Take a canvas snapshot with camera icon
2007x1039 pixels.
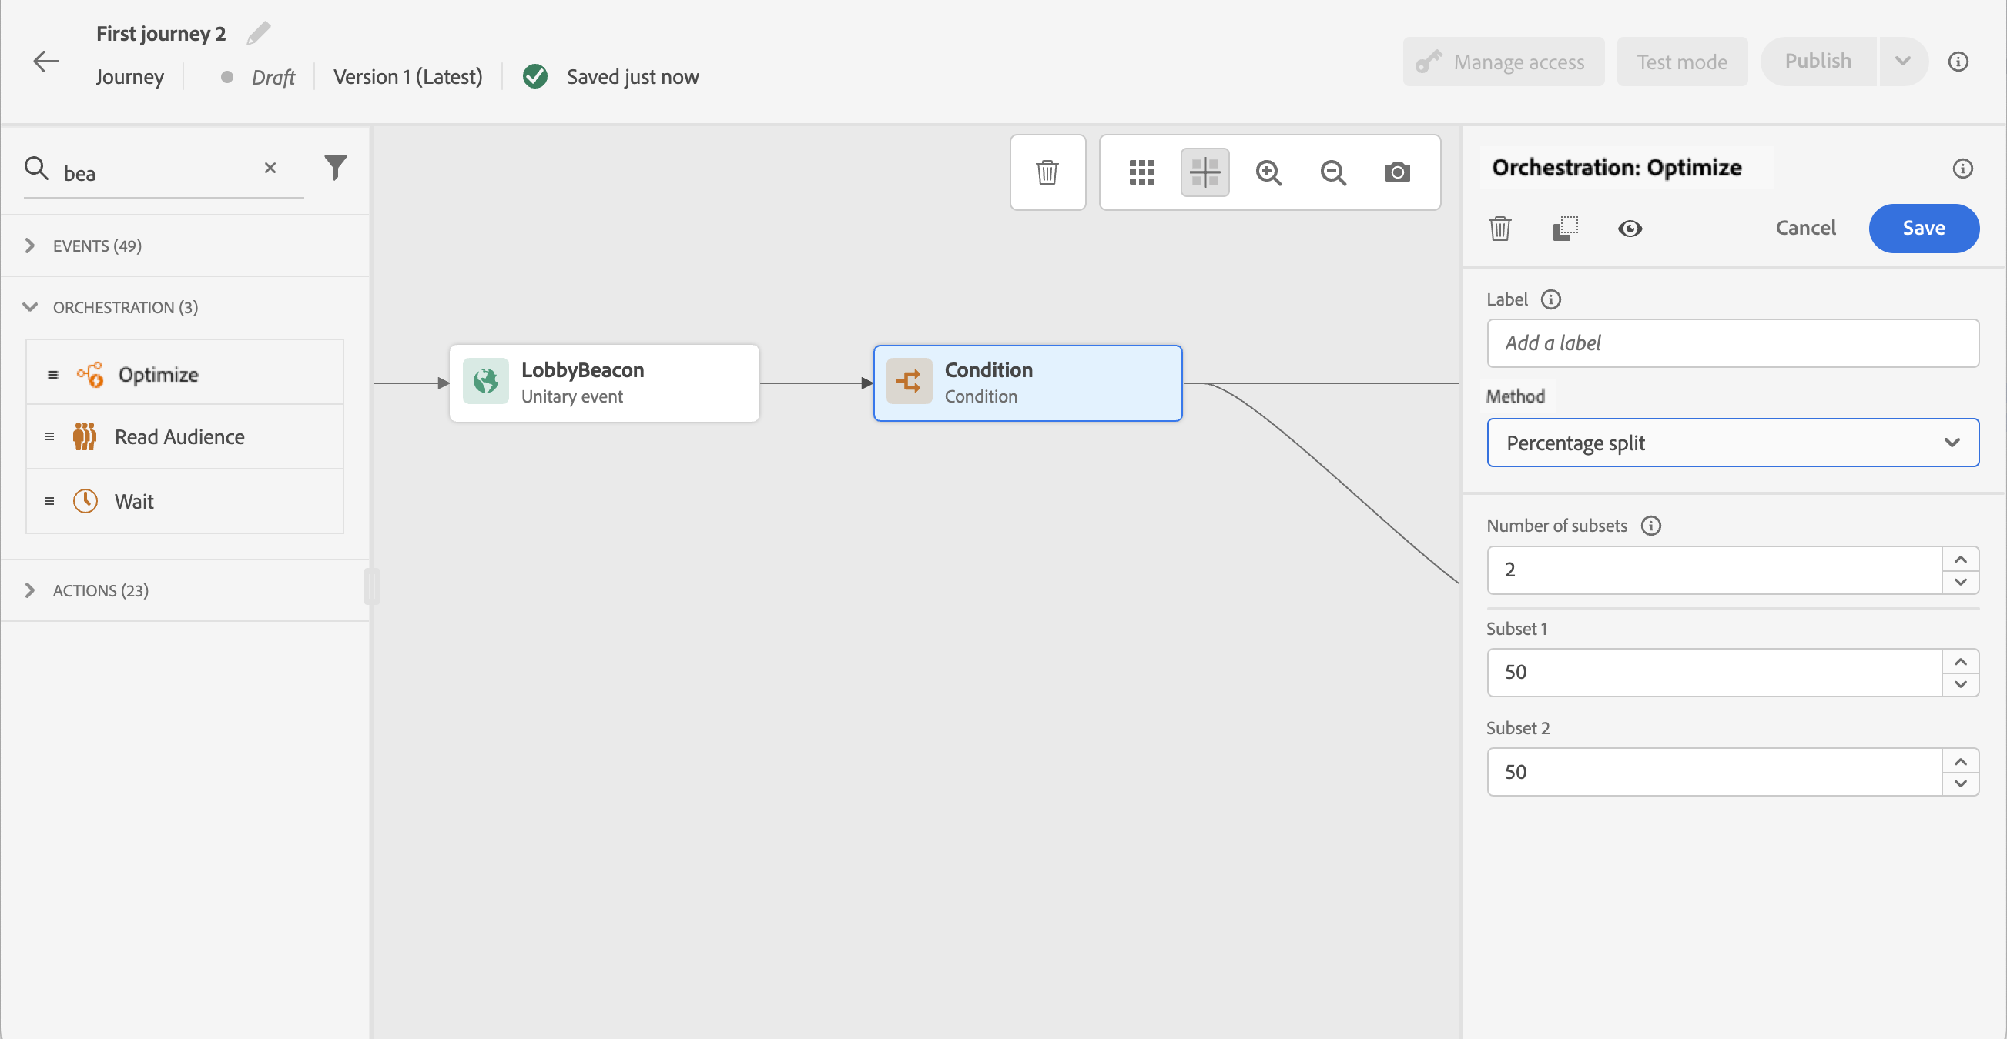(x=1397, y=172)
